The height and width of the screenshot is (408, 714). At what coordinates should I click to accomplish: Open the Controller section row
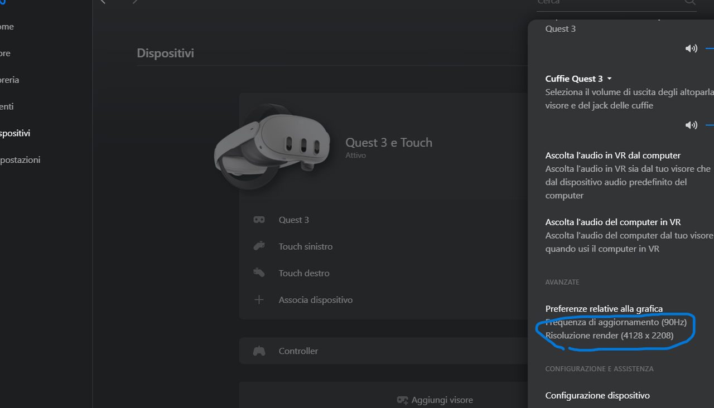click(384, 351)
